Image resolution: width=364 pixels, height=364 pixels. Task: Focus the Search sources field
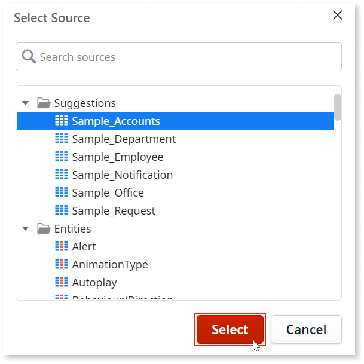tap(185, 57)
